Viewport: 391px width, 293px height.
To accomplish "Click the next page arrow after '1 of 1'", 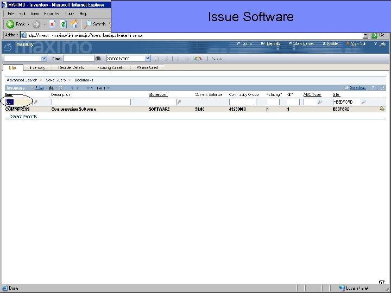I will [108, 88].
